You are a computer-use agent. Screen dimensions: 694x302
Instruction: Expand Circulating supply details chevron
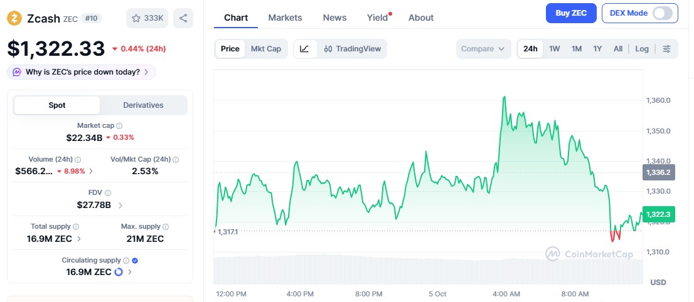click(x=130, y=272)
